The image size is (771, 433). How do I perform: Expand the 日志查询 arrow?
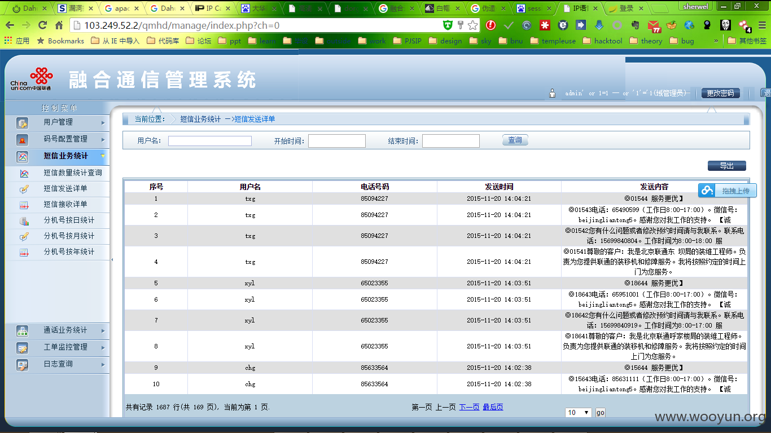click(103, 364)
